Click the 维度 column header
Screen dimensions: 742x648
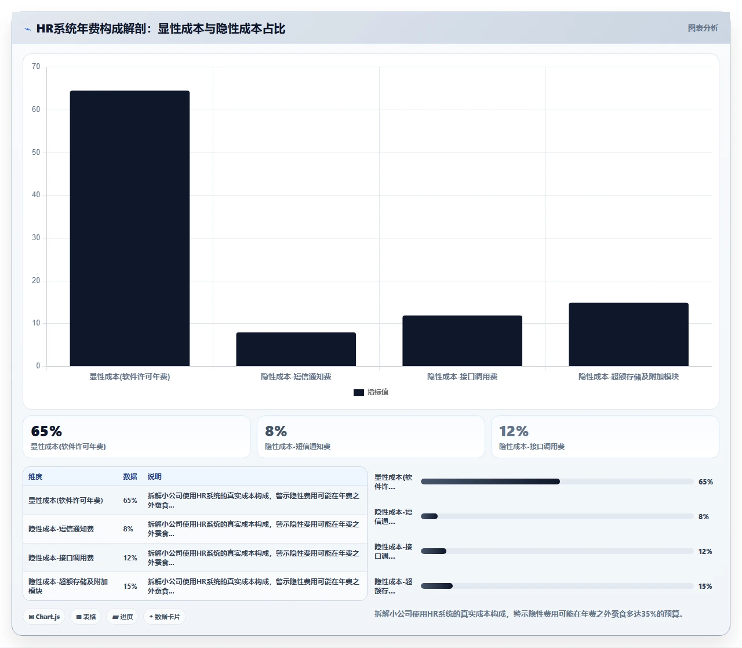(x=35, y=477)
